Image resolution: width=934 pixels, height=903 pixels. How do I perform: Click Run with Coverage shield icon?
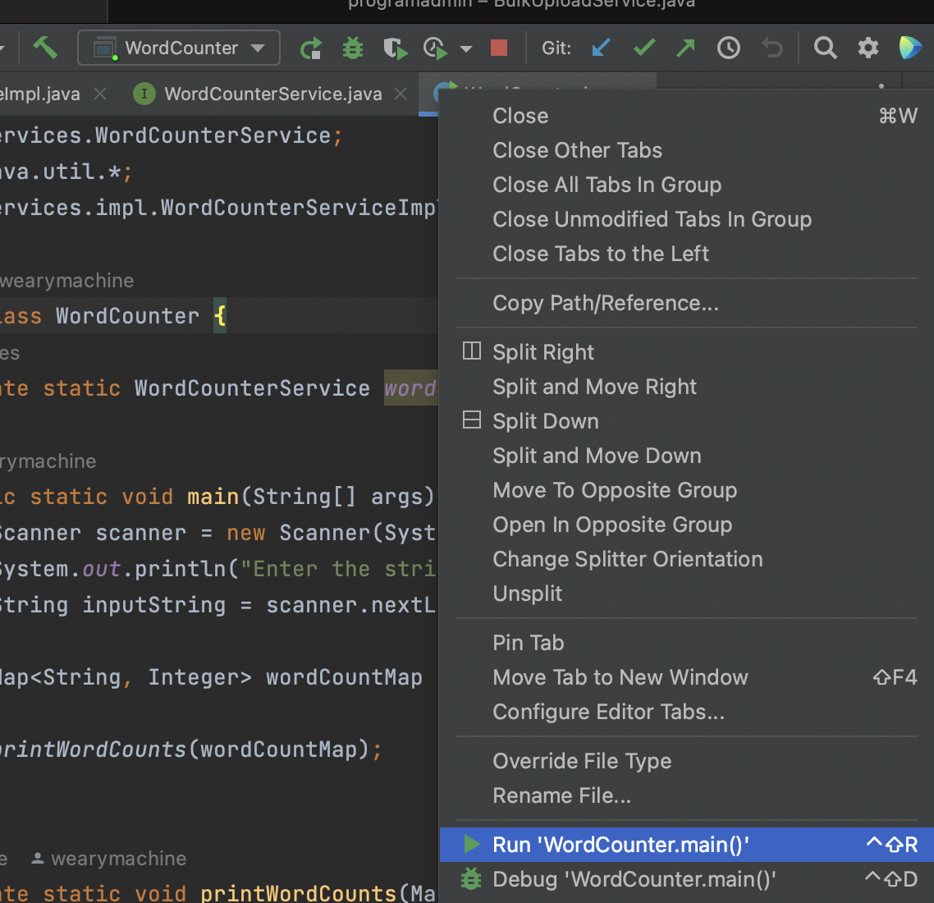coord(394,48)
